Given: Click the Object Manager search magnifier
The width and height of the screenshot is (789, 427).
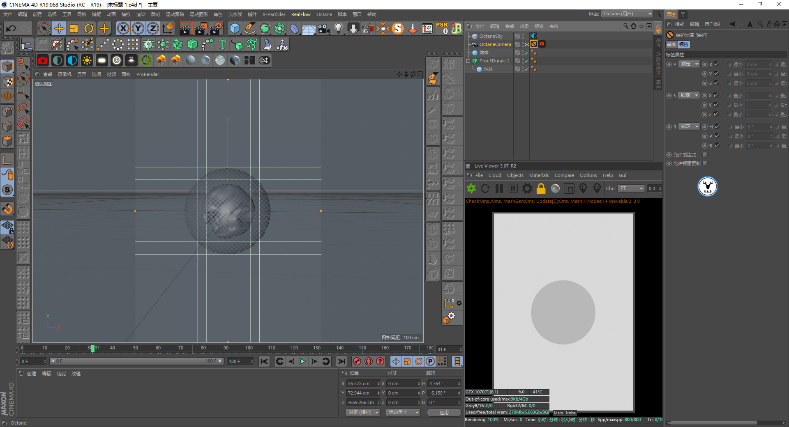Looking at the screenshot, I should tap(626, 26).
